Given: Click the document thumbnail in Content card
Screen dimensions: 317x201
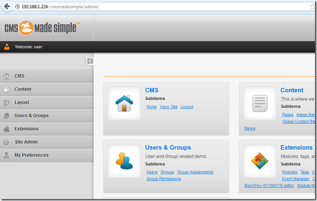Looking at the screenshot, I should coord(260,103).
